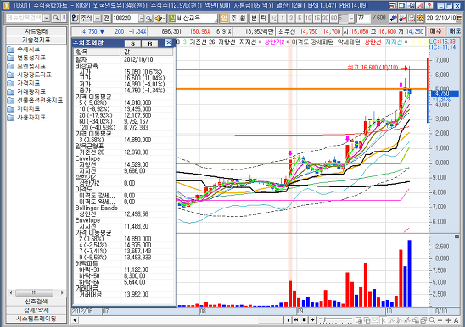Click the magnifier zoom icon in bottom toolbar
465x327 pixels.
tap(433, 320)
